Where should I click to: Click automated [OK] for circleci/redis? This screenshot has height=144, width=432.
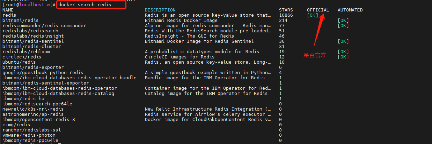pos(343,57)
